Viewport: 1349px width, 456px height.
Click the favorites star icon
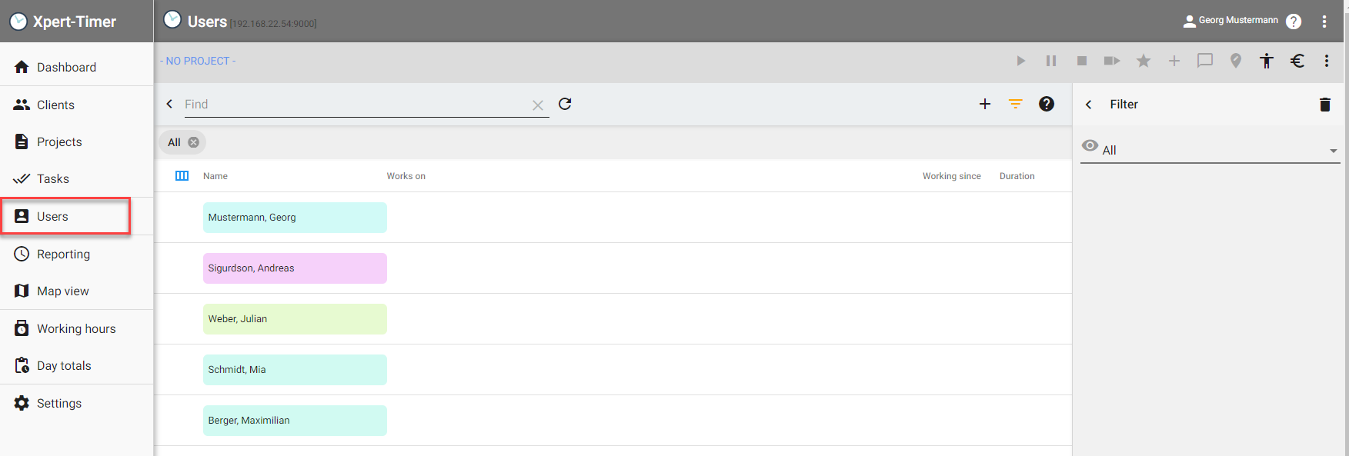click(1144, 61)
